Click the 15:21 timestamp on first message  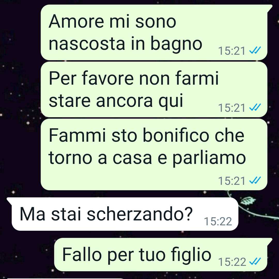[232, 51]
